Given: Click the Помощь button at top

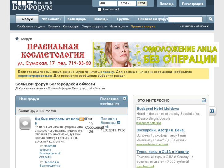Looking at the screenshot, I should click(x=167, y=4).
